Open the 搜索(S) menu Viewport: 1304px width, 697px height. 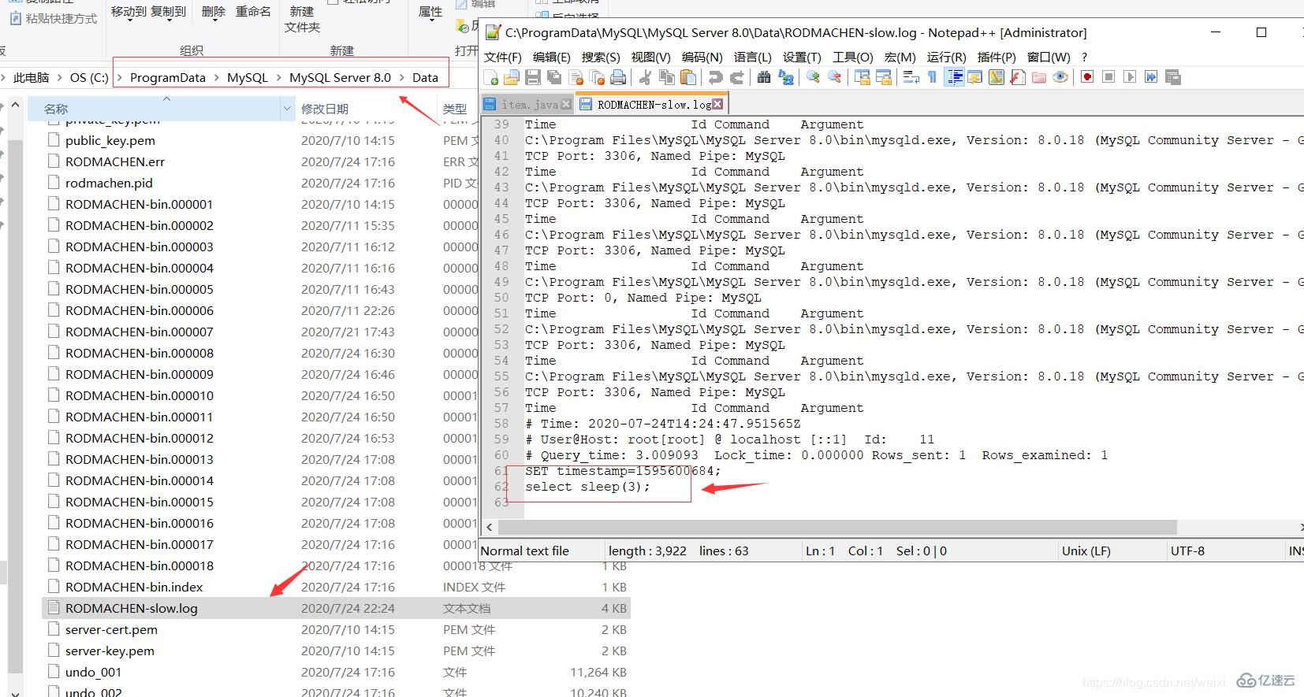tap(600, 57)
